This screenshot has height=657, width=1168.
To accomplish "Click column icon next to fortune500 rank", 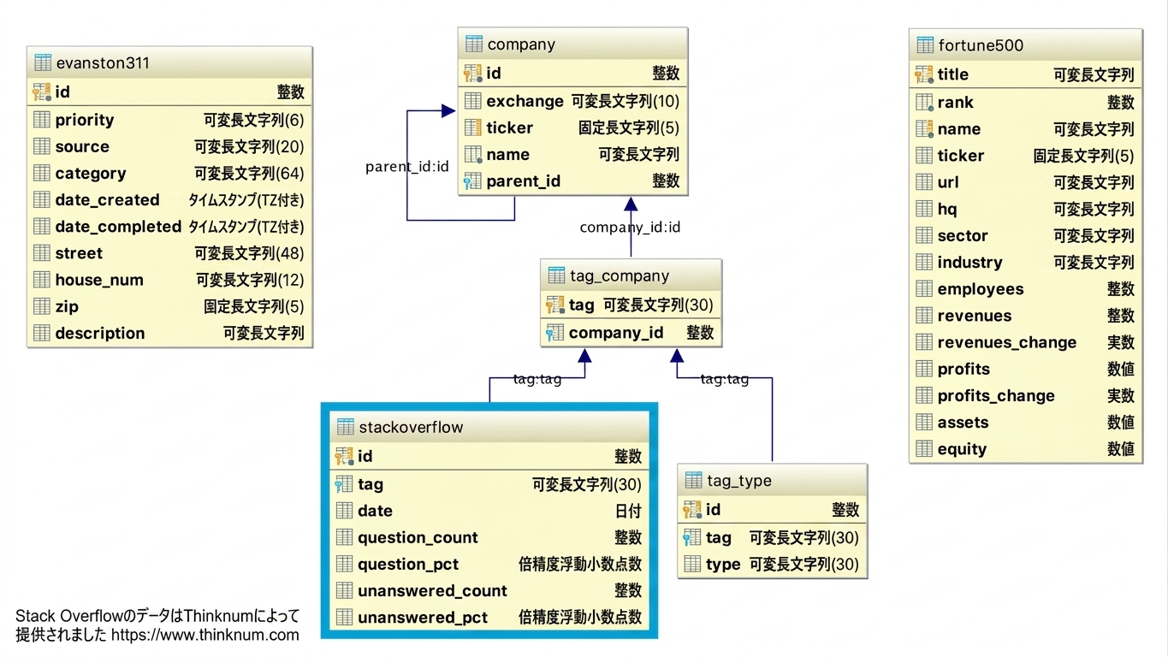I will click(924, 103).
